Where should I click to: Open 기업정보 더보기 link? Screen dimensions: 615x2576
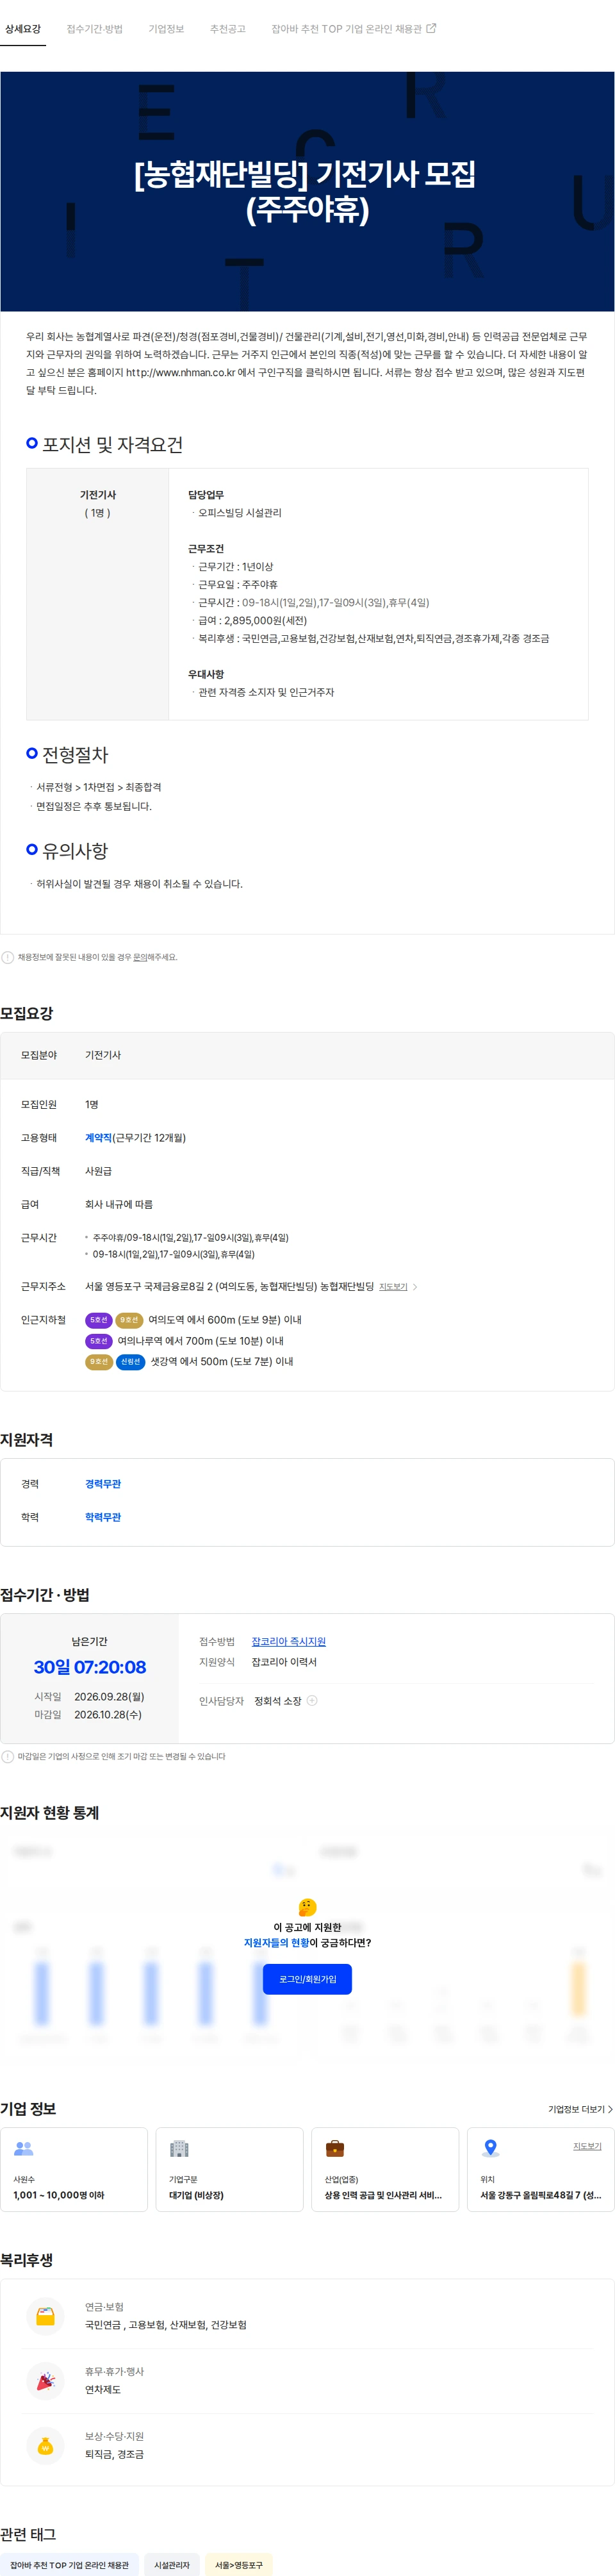point(580,2109)
